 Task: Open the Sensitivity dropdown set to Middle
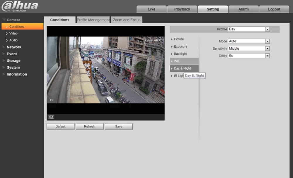click(249, 49)
